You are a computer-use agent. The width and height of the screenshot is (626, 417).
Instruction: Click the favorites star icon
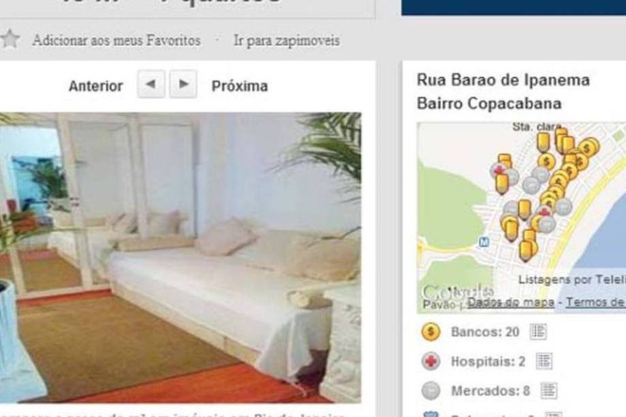[x=10, y=39]
